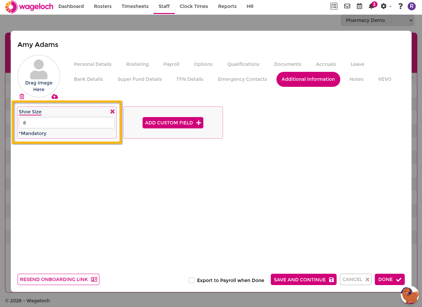
Task: Switch to the Emergency Contacts tab
Action: [243, 79]
